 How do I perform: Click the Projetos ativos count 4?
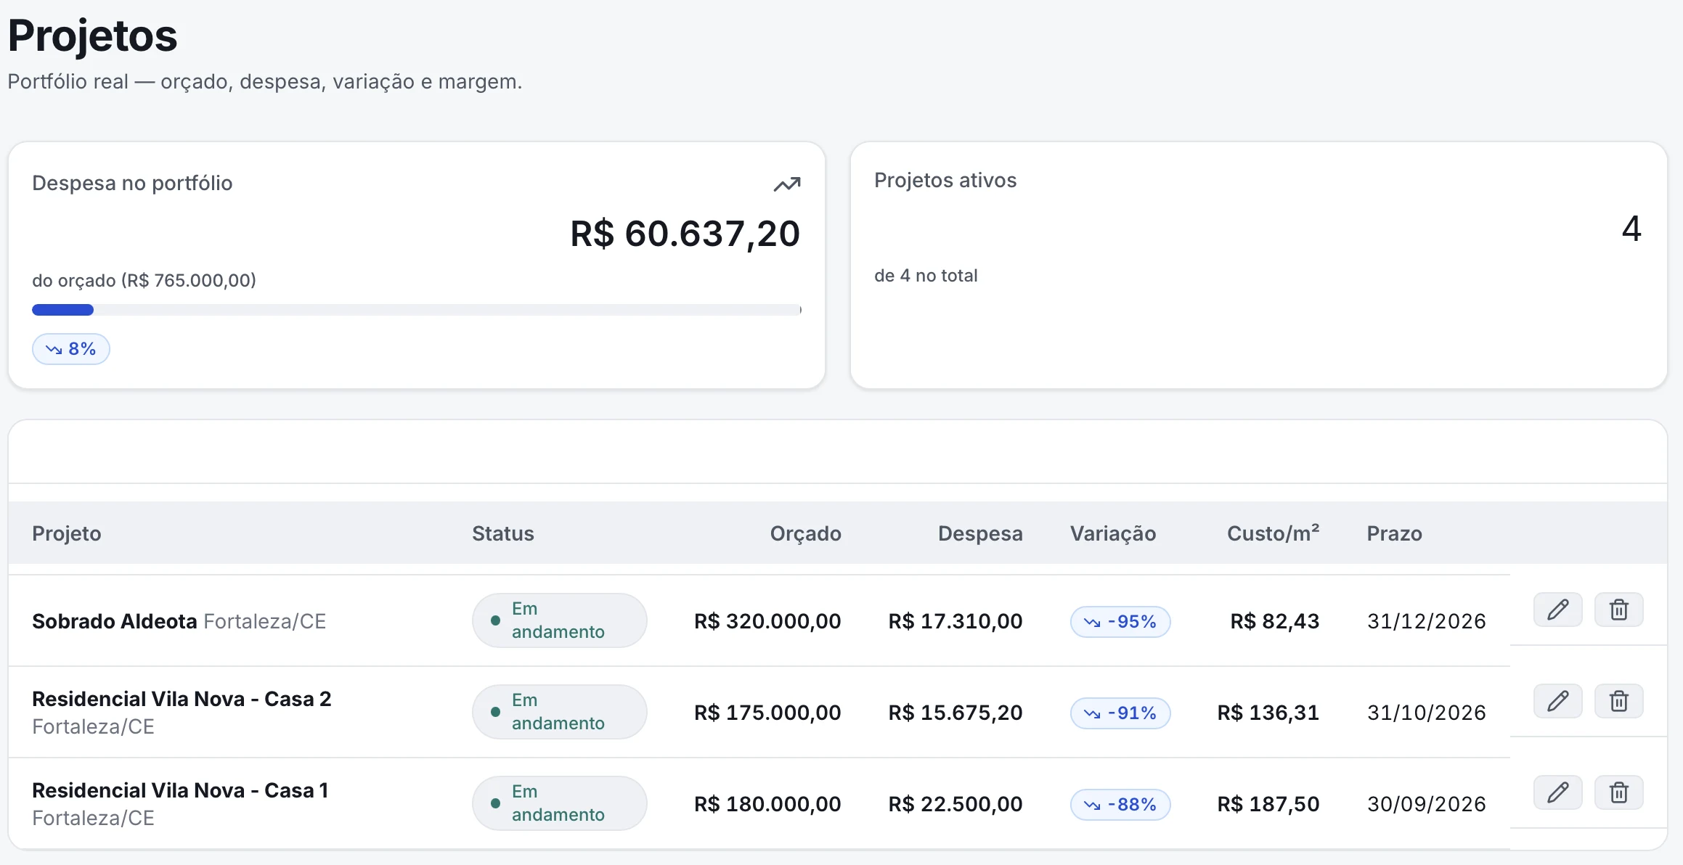click(1631, 229)
